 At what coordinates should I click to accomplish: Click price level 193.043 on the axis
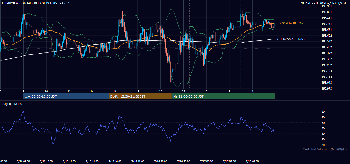coord(327,83)
